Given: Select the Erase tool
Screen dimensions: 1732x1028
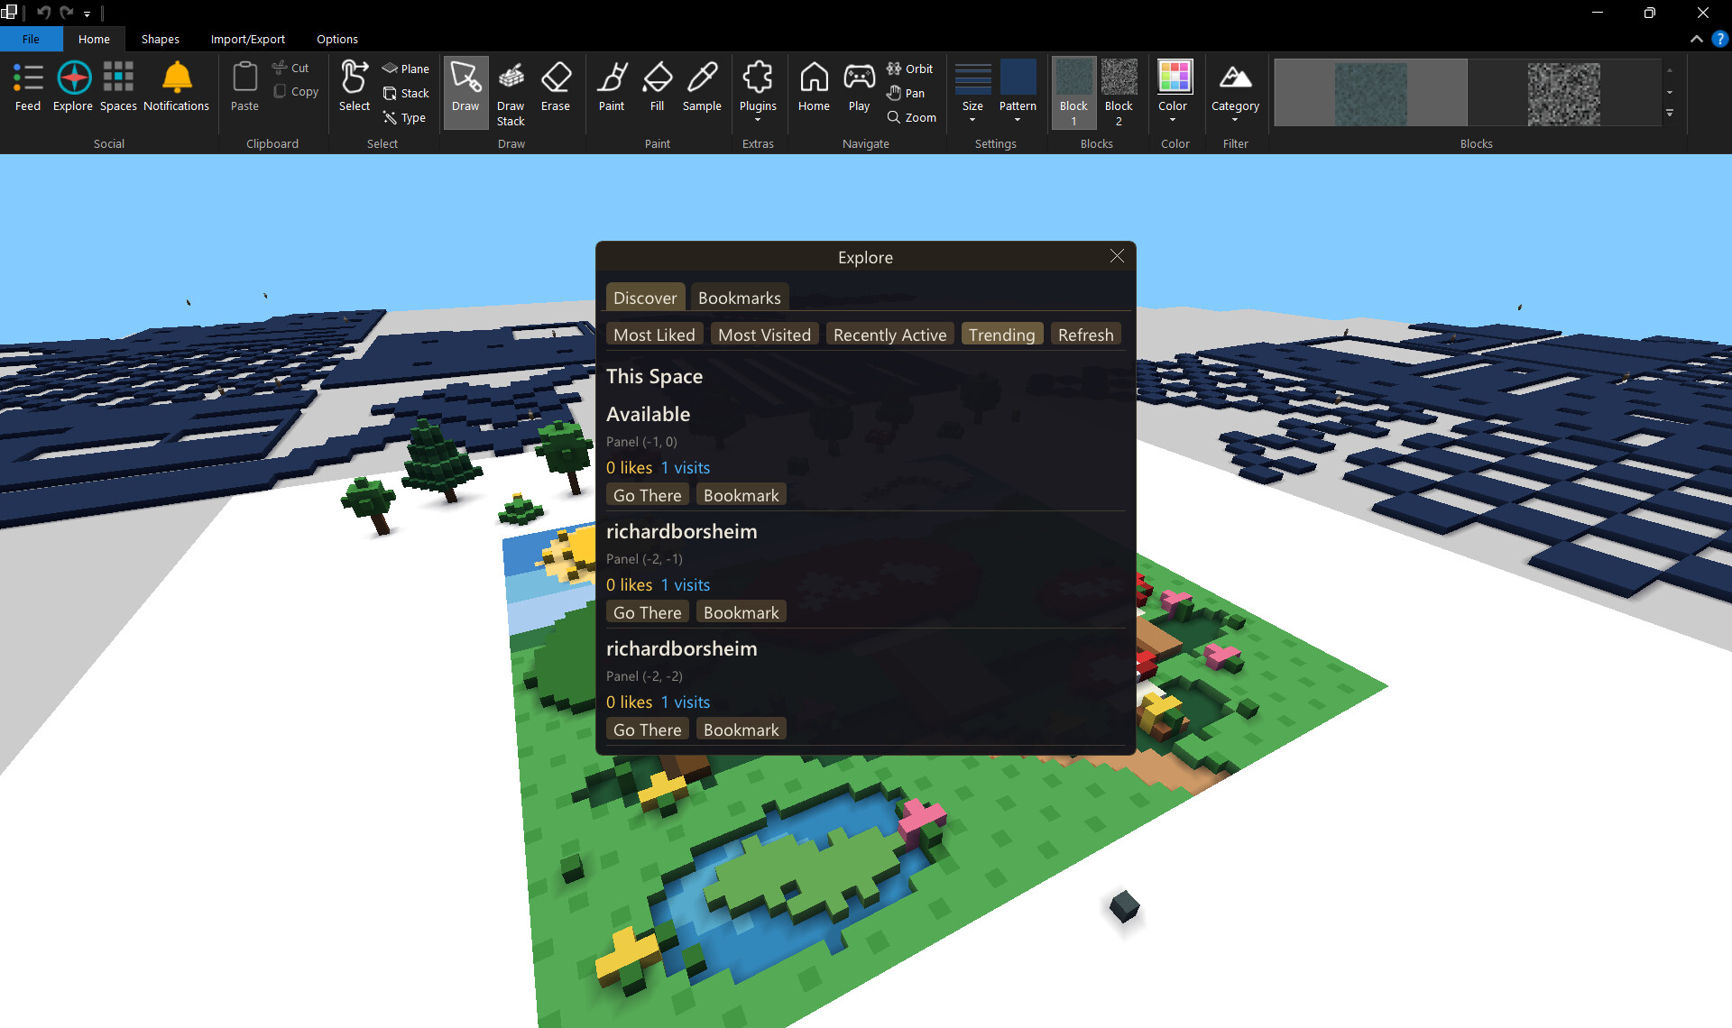Looking at the screenshot, I should tap(556, 87).
